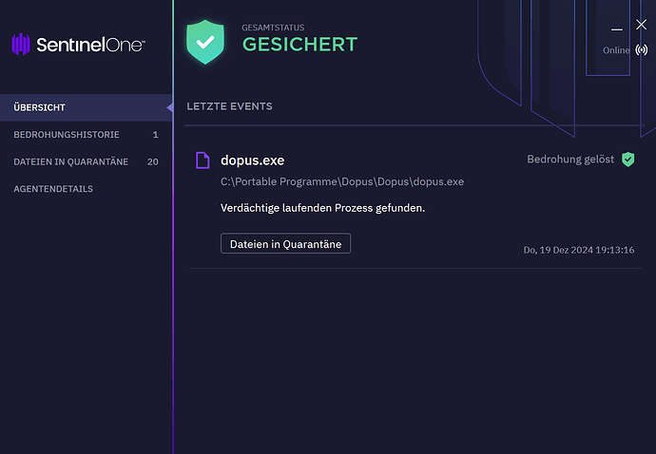
Task: Click the event timestamp 19:13:16
Action: (x=579, y=250)
